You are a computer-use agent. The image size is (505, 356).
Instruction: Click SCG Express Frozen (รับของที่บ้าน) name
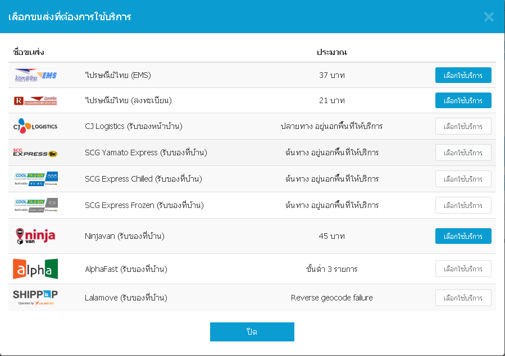point(144,205)
